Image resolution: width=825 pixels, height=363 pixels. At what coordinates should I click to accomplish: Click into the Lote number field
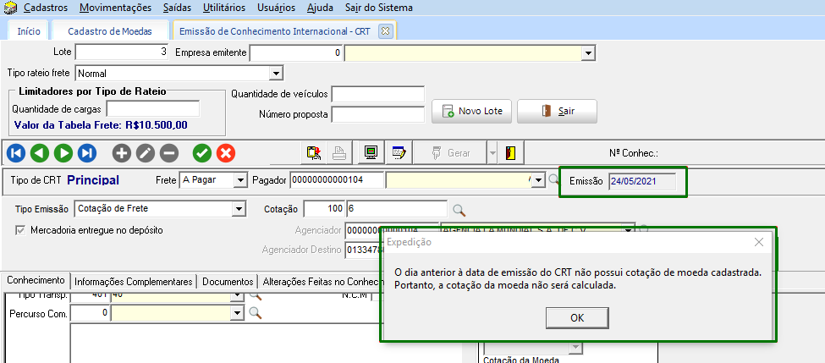pos(122,52)
